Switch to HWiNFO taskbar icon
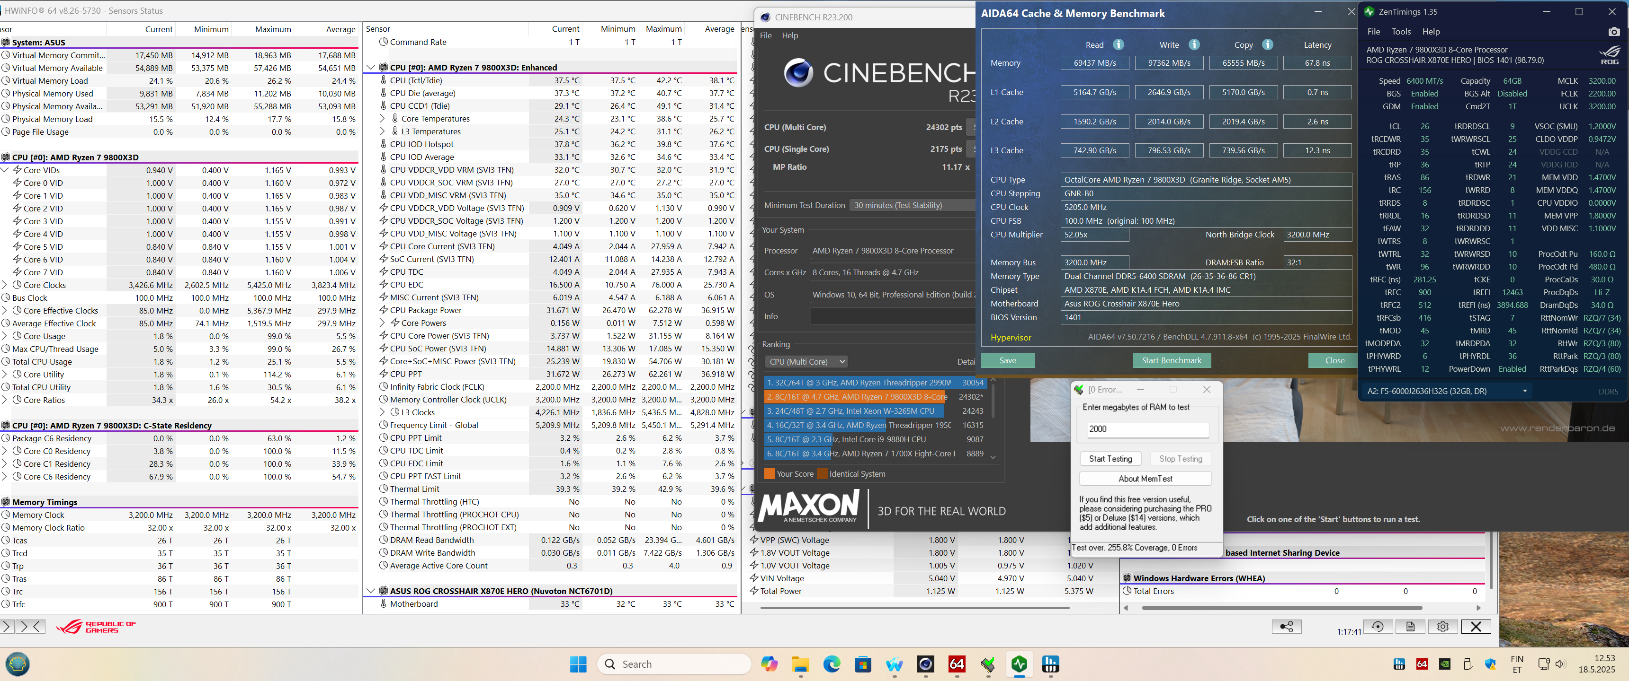The height and width of the screenshot is (681, 1629). click(1050, 664)
